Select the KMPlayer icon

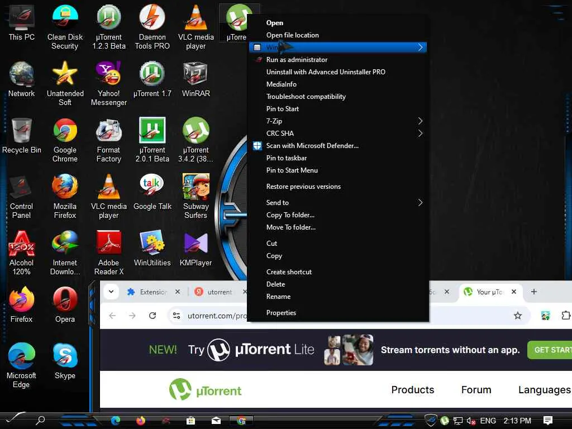pos(196,249)
